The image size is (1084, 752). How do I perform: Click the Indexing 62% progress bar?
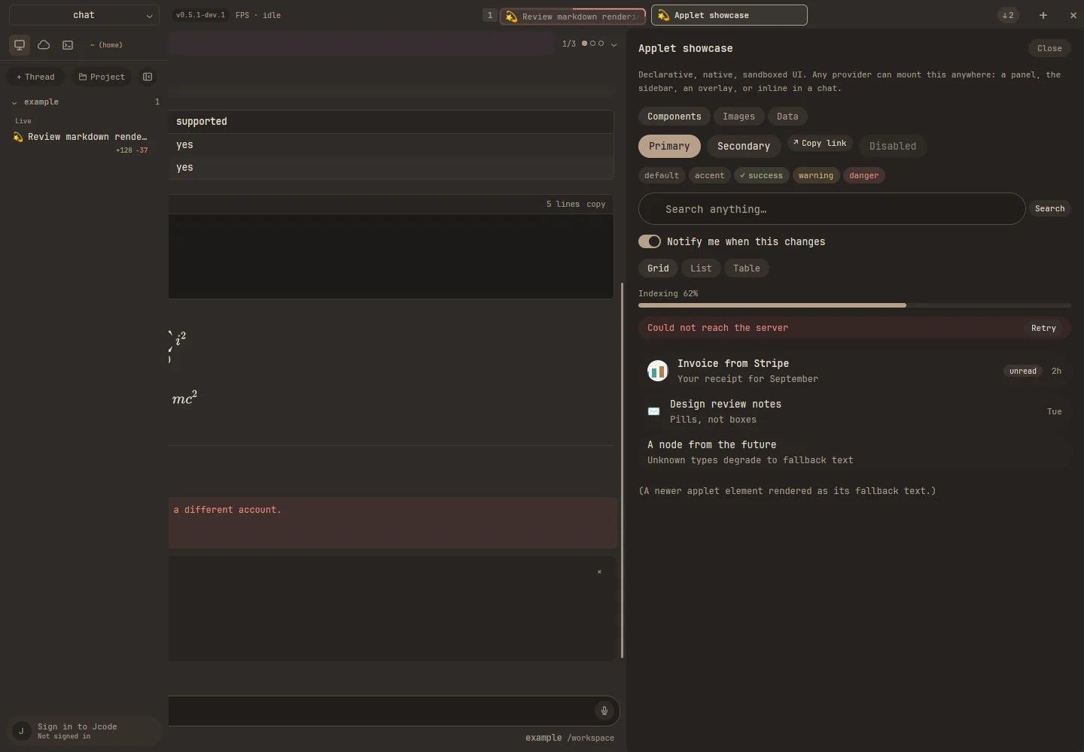[x=854, y=305]
